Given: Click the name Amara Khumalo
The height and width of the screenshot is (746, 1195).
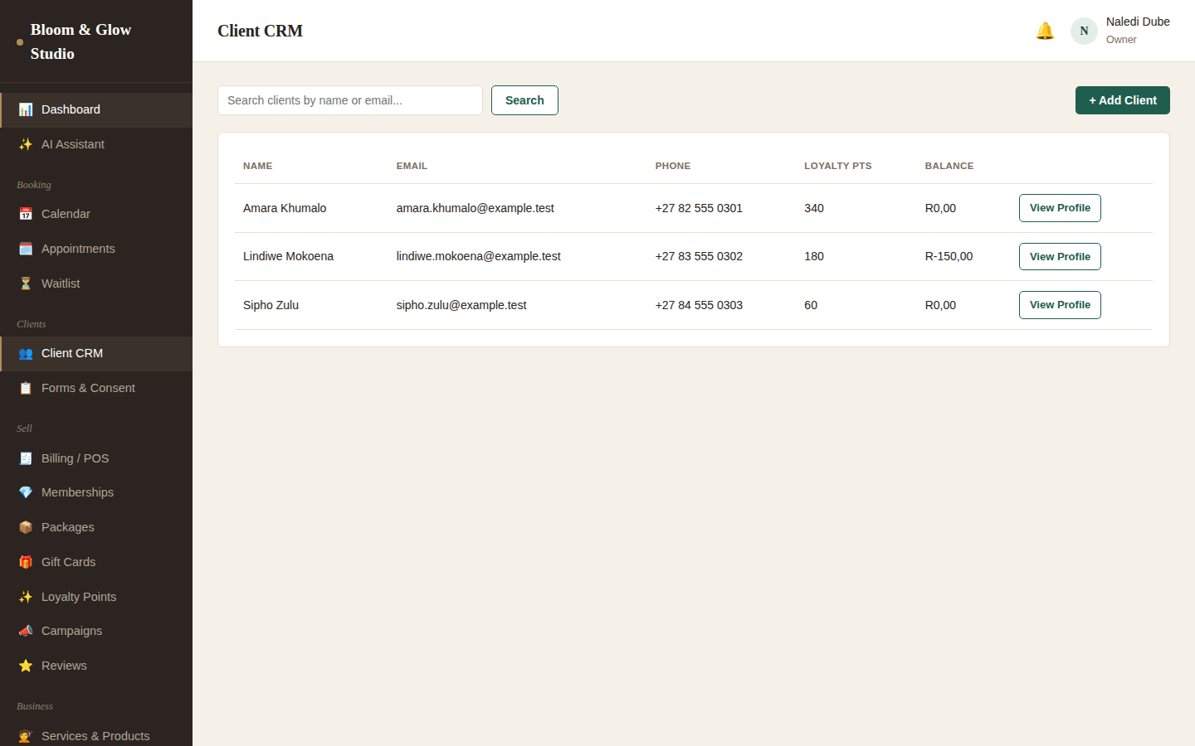Looking at the screenshot, I should [285, 208].
